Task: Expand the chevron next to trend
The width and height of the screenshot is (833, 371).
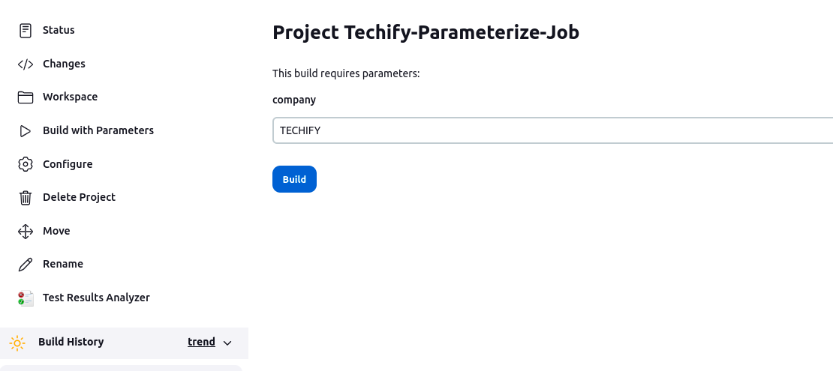Action: coord(227,343)
